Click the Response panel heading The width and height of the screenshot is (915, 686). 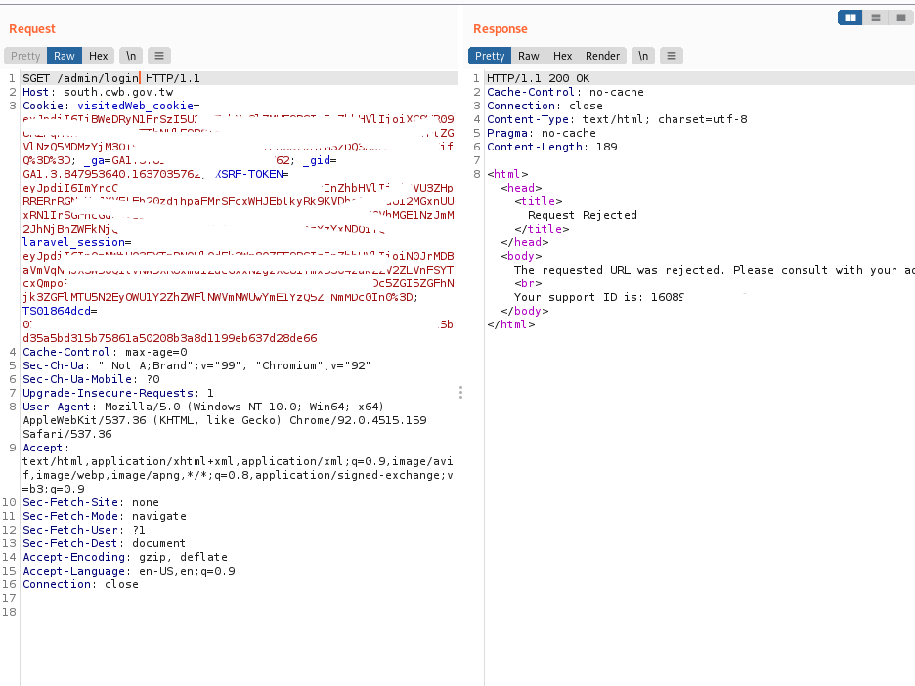501,29
